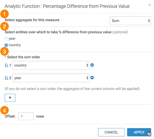The width and height of the screenshot is (154, 139).
Task: Uncheck the country entity checkbox
Action: pos(6,45)
